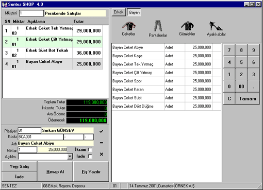This screenshot has width=263, height=190.
Task: Select sale row Erkek Ceket Çift Yırtmaç
Action: coord(53,42)
